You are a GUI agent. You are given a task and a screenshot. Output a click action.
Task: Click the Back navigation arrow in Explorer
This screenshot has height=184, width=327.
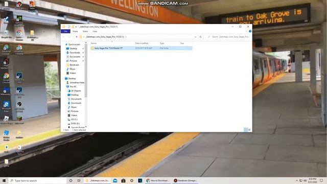click(x=64, y=37)
